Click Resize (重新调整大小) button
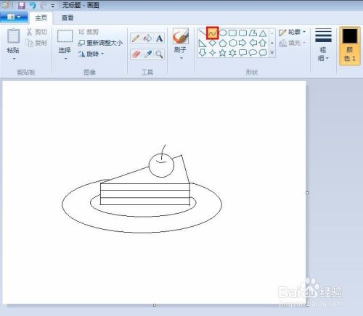The height and width of the screenshot is (316, 363). 100,43
